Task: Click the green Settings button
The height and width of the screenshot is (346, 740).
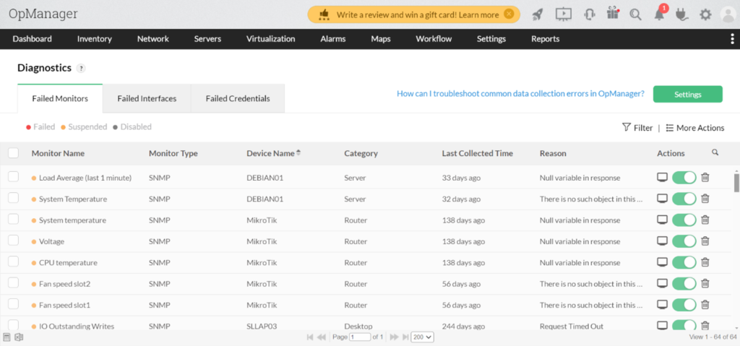Action: click(x=687, y=94)
